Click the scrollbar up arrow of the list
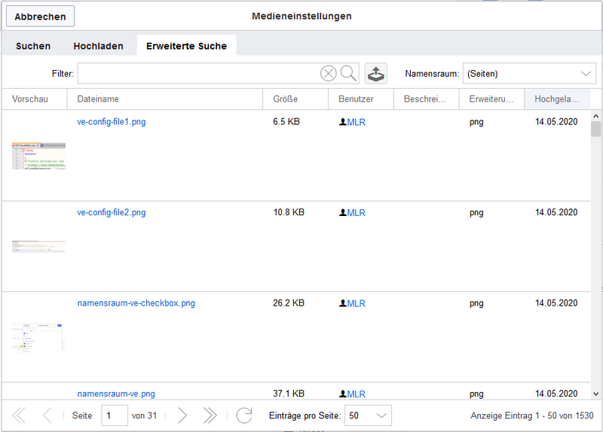The width and height of the screenshot is (603, 432). click(595, 116)
